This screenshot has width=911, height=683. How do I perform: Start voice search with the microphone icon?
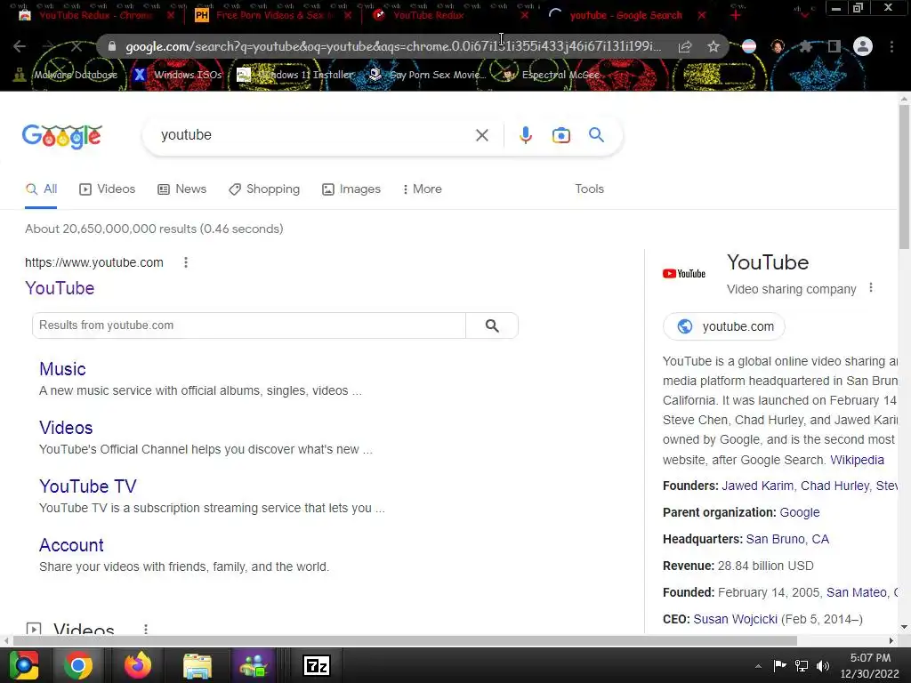point(525,135)
